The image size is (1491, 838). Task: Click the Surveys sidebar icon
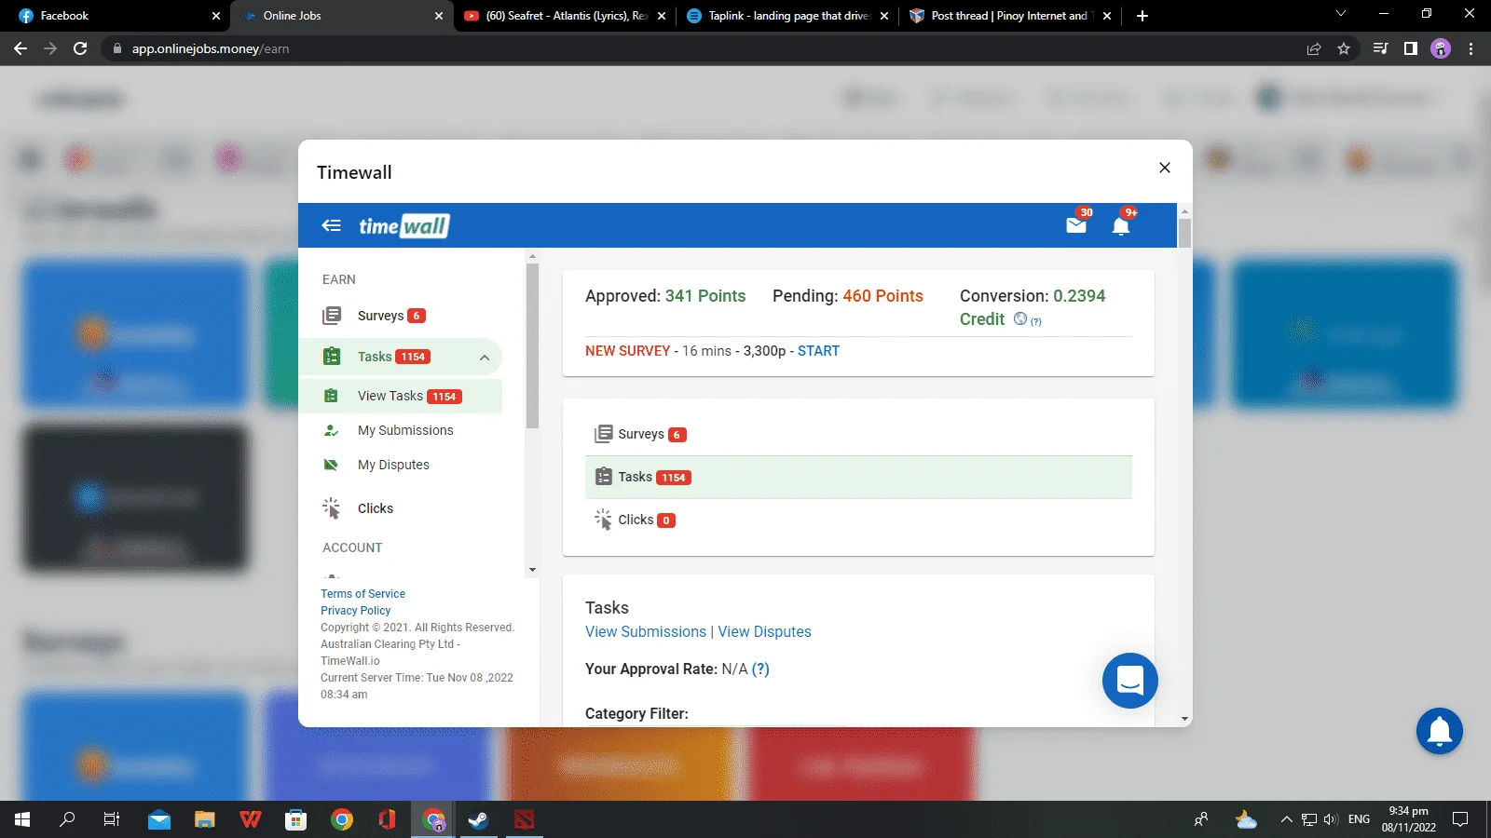[332, 316]
